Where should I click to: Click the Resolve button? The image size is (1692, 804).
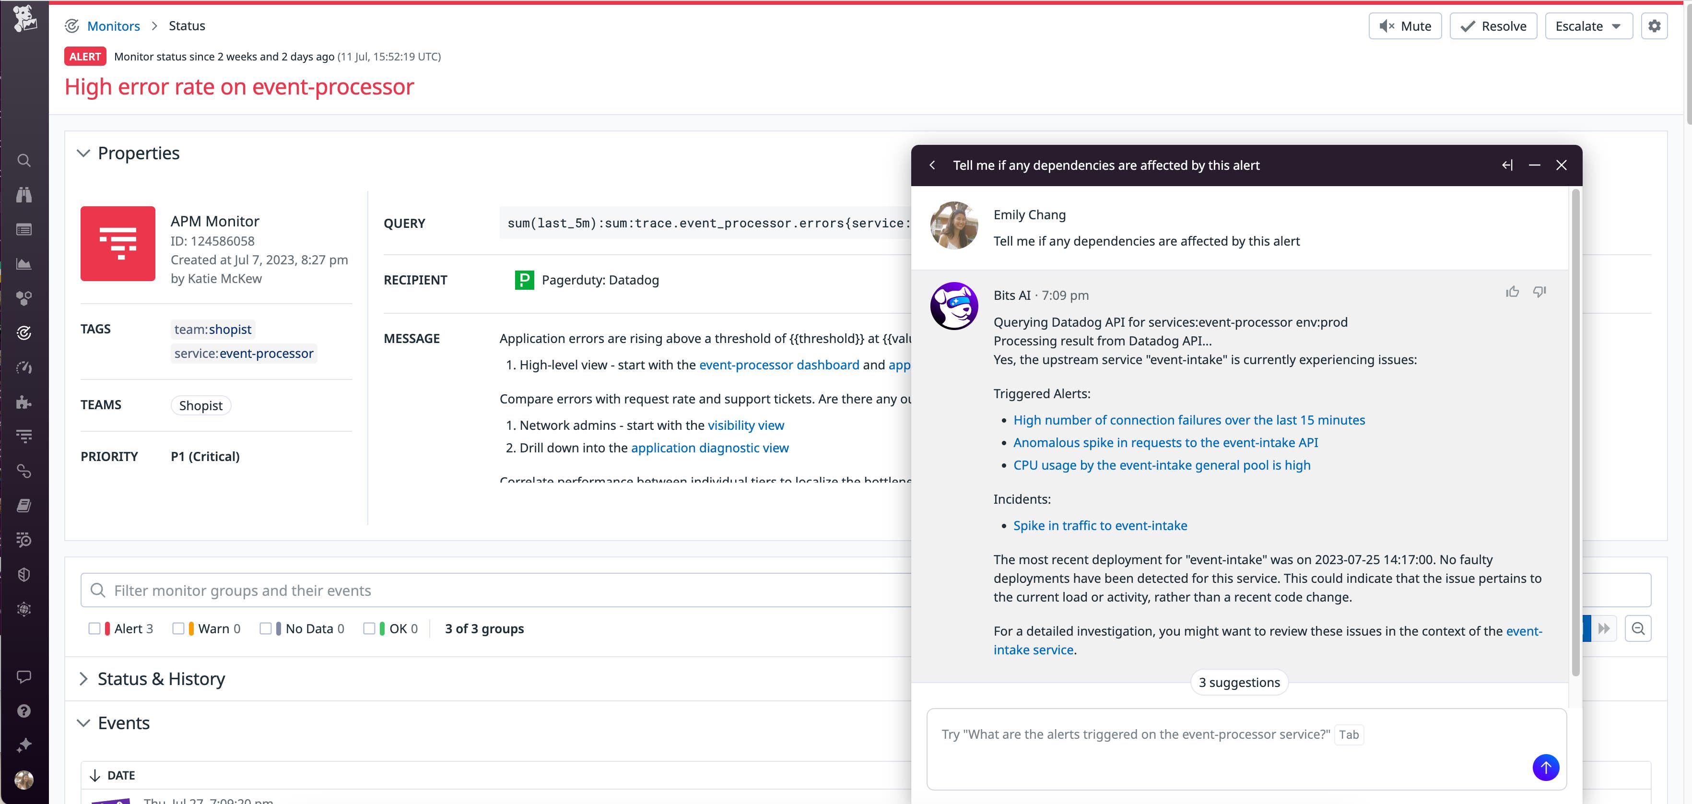[x=1493, y=25]
